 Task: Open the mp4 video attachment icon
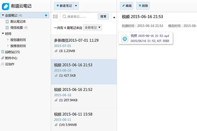tap(125, 39)
